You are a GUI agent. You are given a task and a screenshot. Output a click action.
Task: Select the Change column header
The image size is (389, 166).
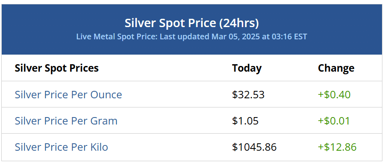336,68
